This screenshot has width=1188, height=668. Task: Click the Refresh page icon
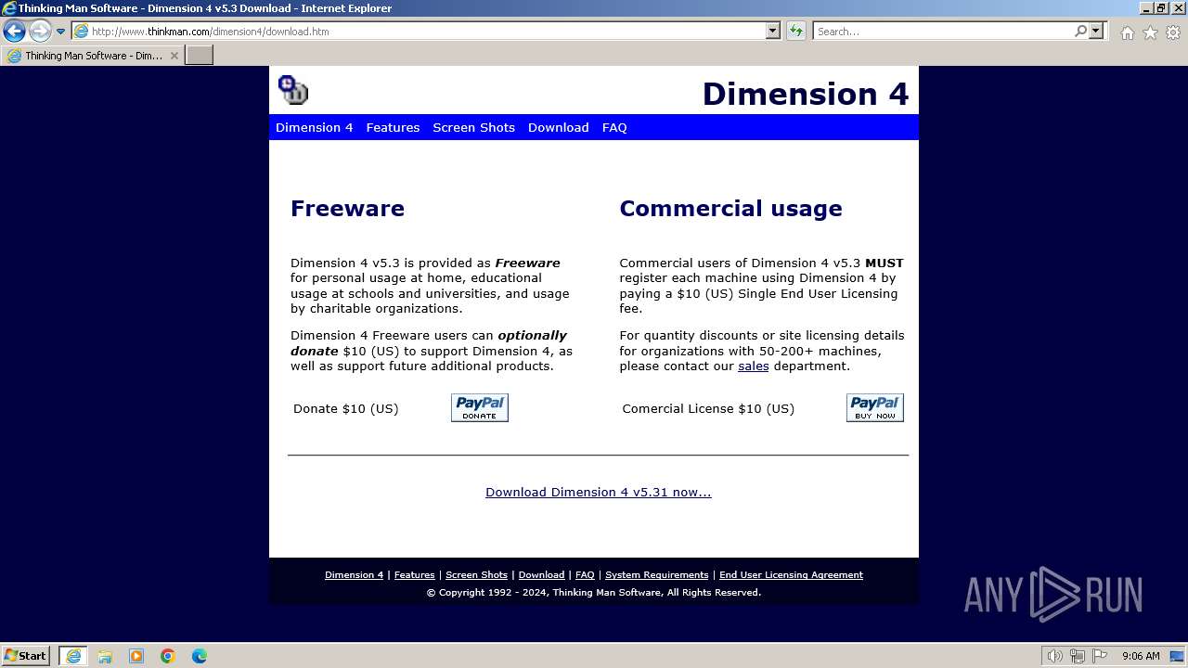click(x=796, y=31)
